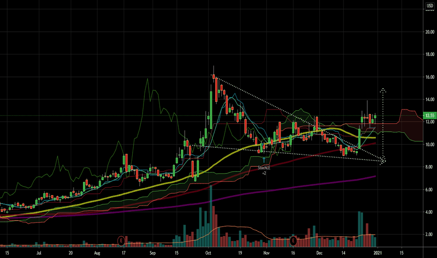Click the Nov date label
This screenshot has width=437, height=258.
pyautogui.click(x=266, y=253)
